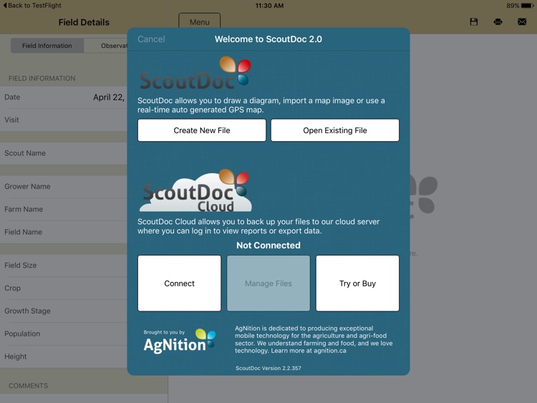Image resolution: width=537 pixels, height=403 pixels.
Task: Tap the save (floppy disk) icon
Action: click(474, 22)
